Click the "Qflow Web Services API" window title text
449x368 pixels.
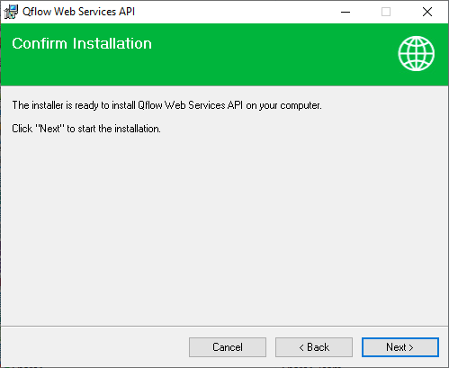(78, 12)
